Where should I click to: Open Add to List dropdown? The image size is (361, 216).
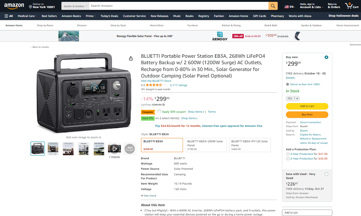pyautogui.click(x=307, y=213)
